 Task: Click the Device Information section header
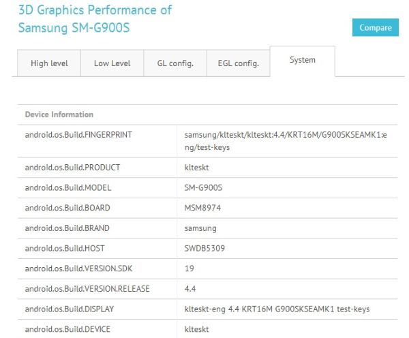coord(59,114)
